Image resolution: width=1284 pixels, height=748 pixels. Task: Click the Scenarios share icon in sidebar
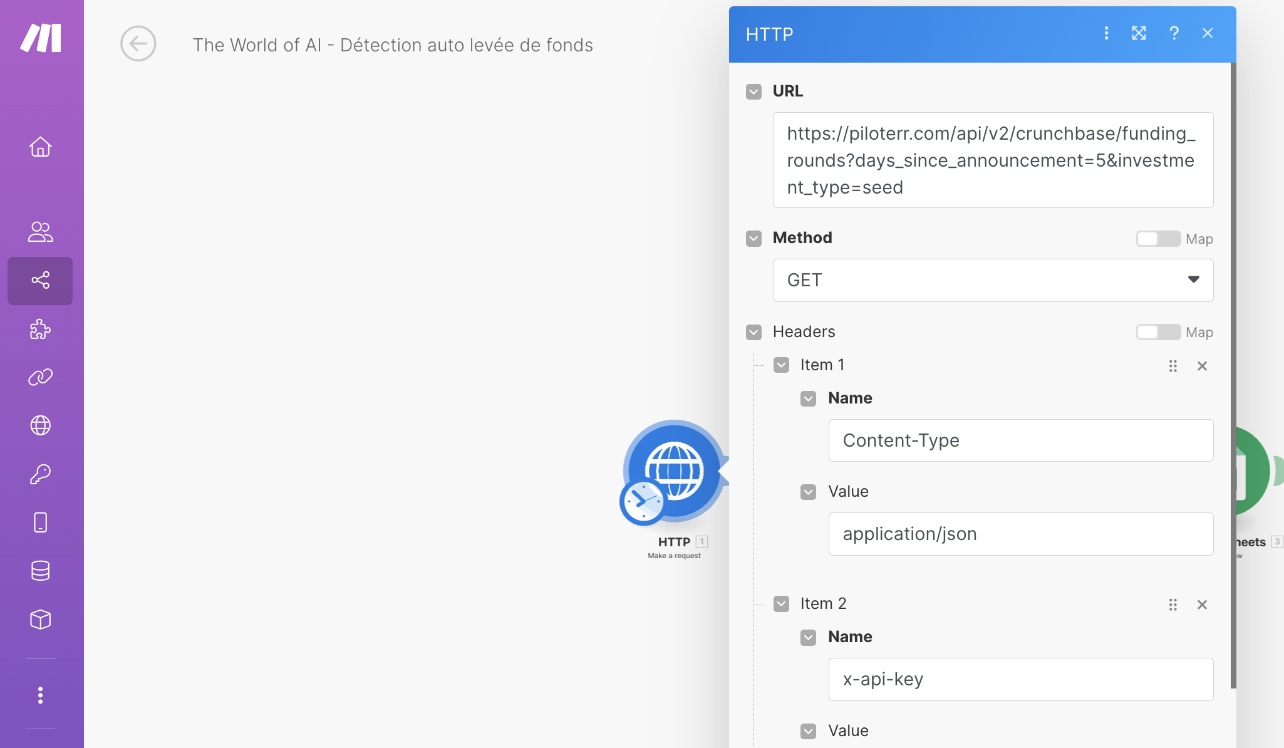click(40, 280)
